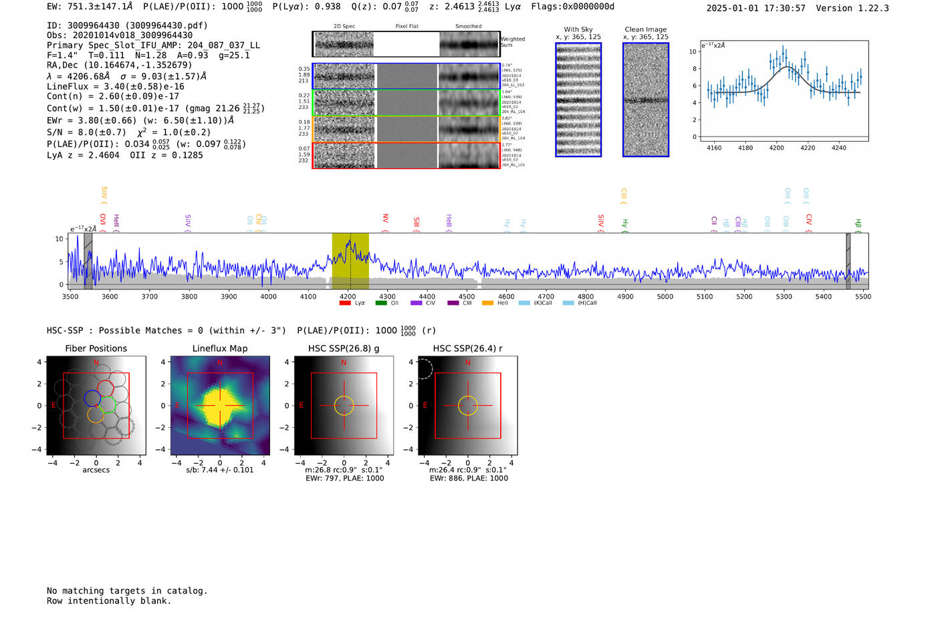Open the HSC SSP(26.8) g image
This screenshot has width=936, height=637.
coord(344,406)
